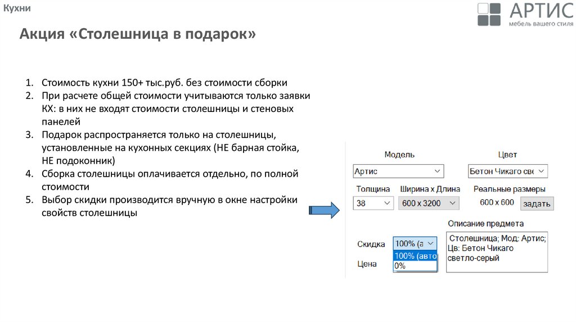Open the Модель dropdown showing Артис
The image size is (576, 323).
(x=398, y=171)
